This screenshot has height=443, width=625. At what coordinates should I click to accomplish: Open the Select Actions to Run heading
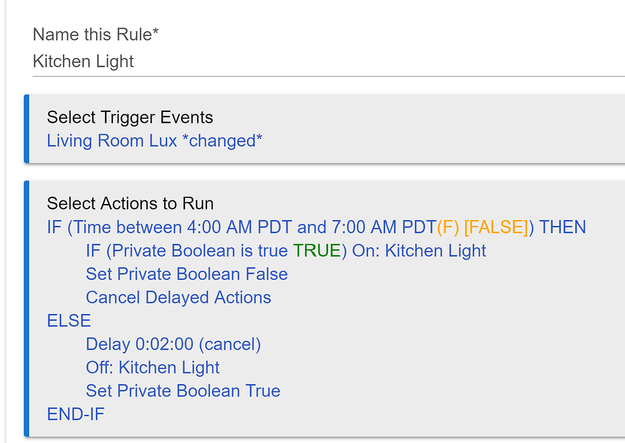pyautogui.click(x=130, y=203)
